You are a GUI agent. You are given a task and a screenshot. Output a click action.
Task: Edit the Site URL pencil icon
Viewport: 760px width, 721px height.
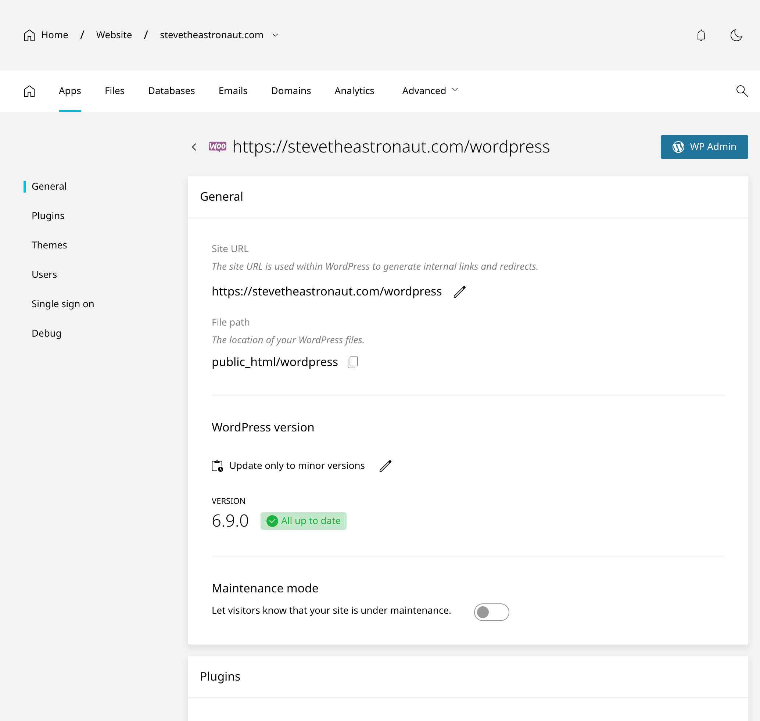(x=459, y=292)
